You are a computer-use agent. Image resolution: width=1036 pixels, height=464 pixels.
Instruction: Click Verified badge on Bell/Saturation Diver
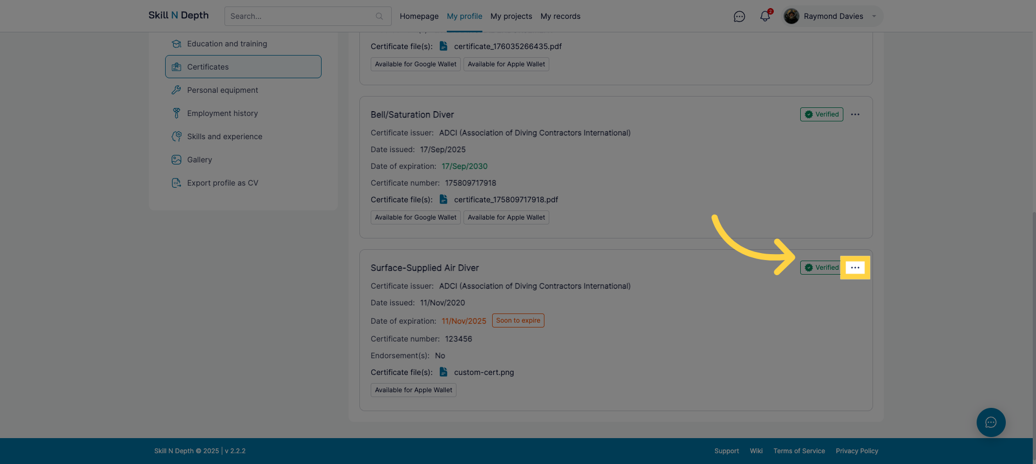(821, 114)
